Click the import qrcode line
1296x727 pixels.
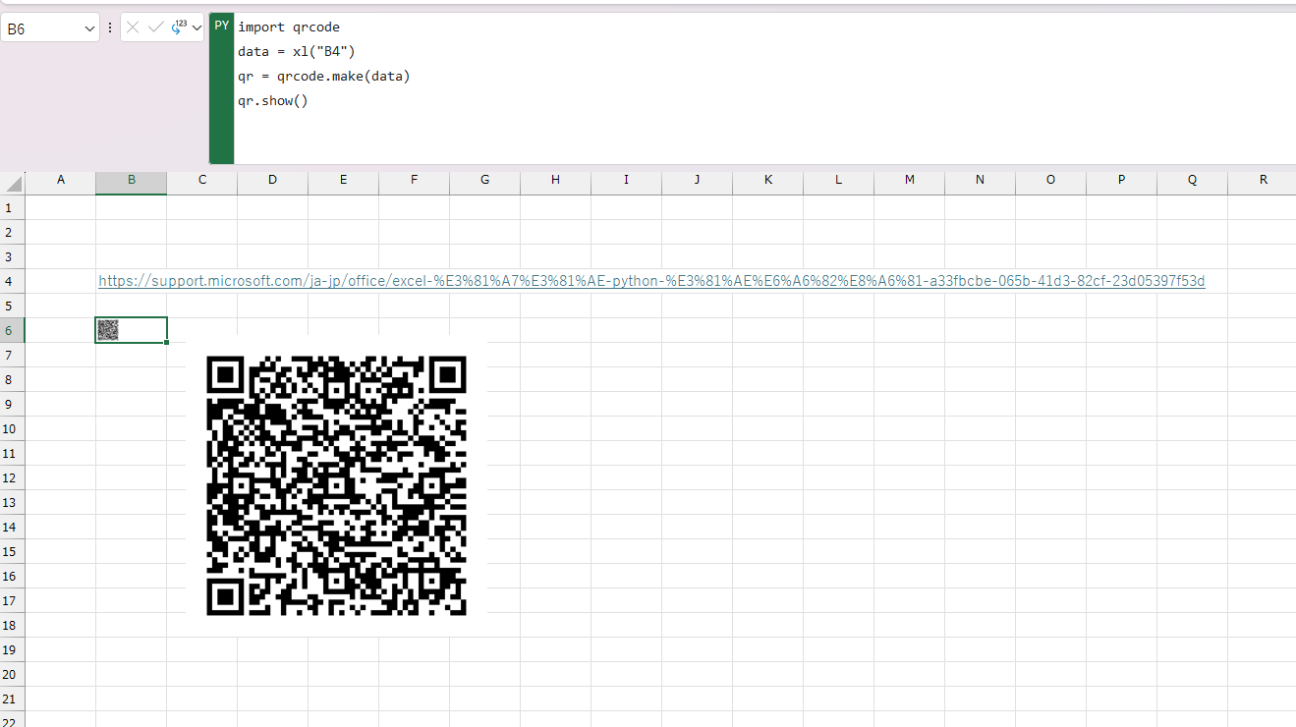coord(290,27)
